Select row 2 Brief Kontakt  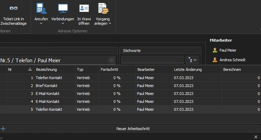point(130,86)
